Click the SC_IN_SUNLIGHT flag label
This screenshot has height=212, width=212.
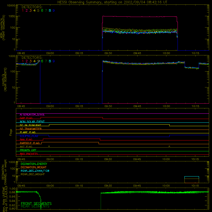click(30, 125)
